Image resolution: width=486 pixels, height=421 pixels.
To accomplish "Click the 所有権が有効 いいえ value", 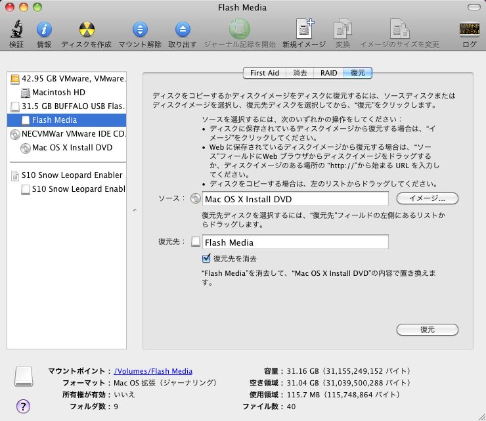I will (124, 395).
